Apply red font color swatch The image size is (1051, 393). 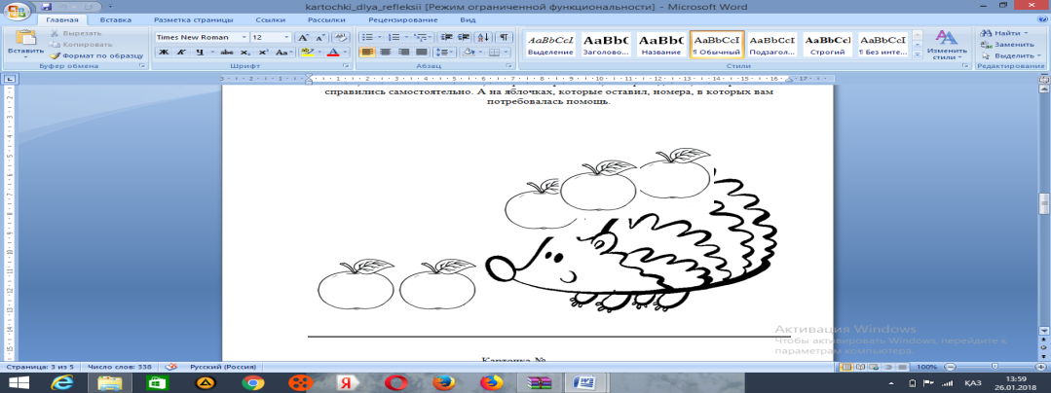(x=332, y=53)
